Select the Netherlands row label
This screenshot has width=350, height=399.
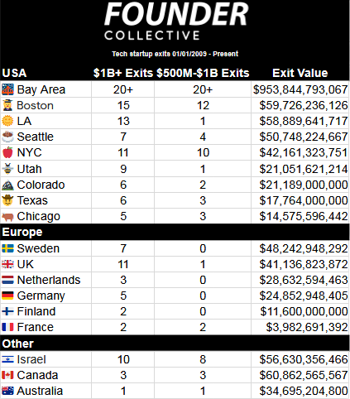49,280
